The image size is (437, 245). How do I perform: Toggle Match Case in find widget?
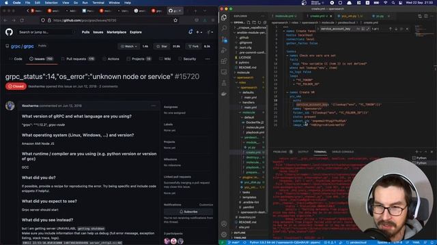pos(358,29)
